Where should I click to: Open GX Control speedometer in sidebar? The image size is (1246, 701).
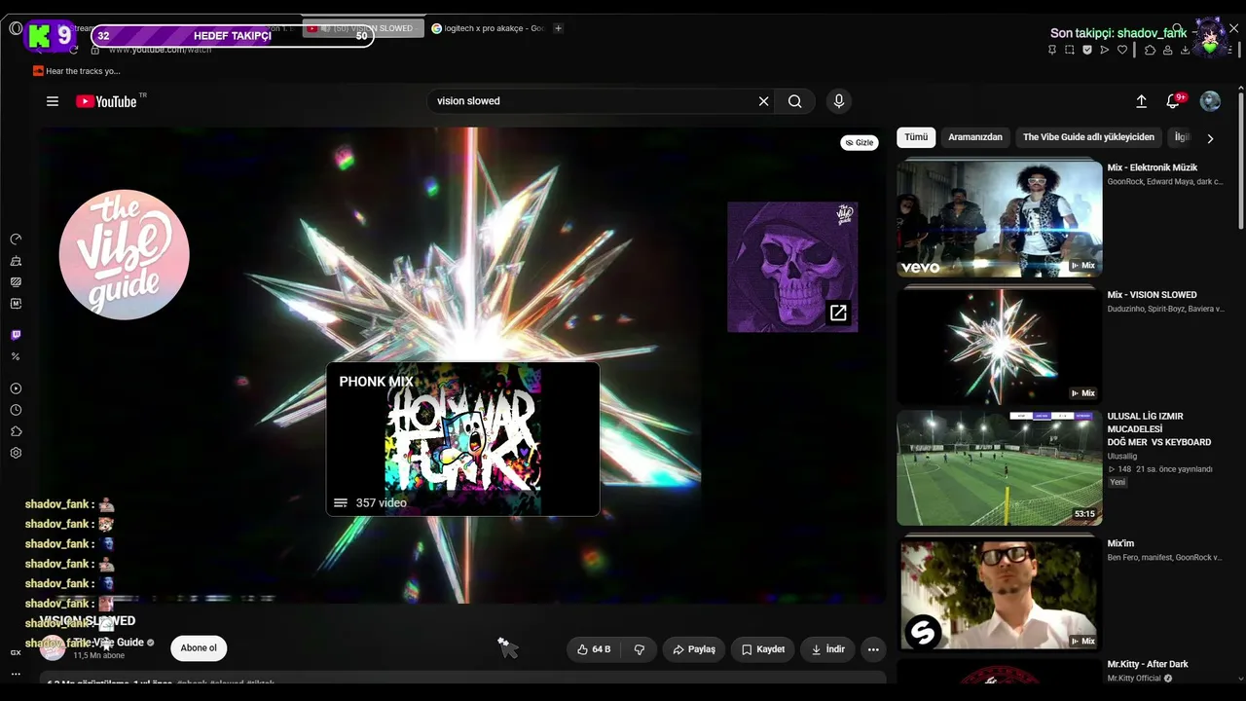tap(16, 240)
